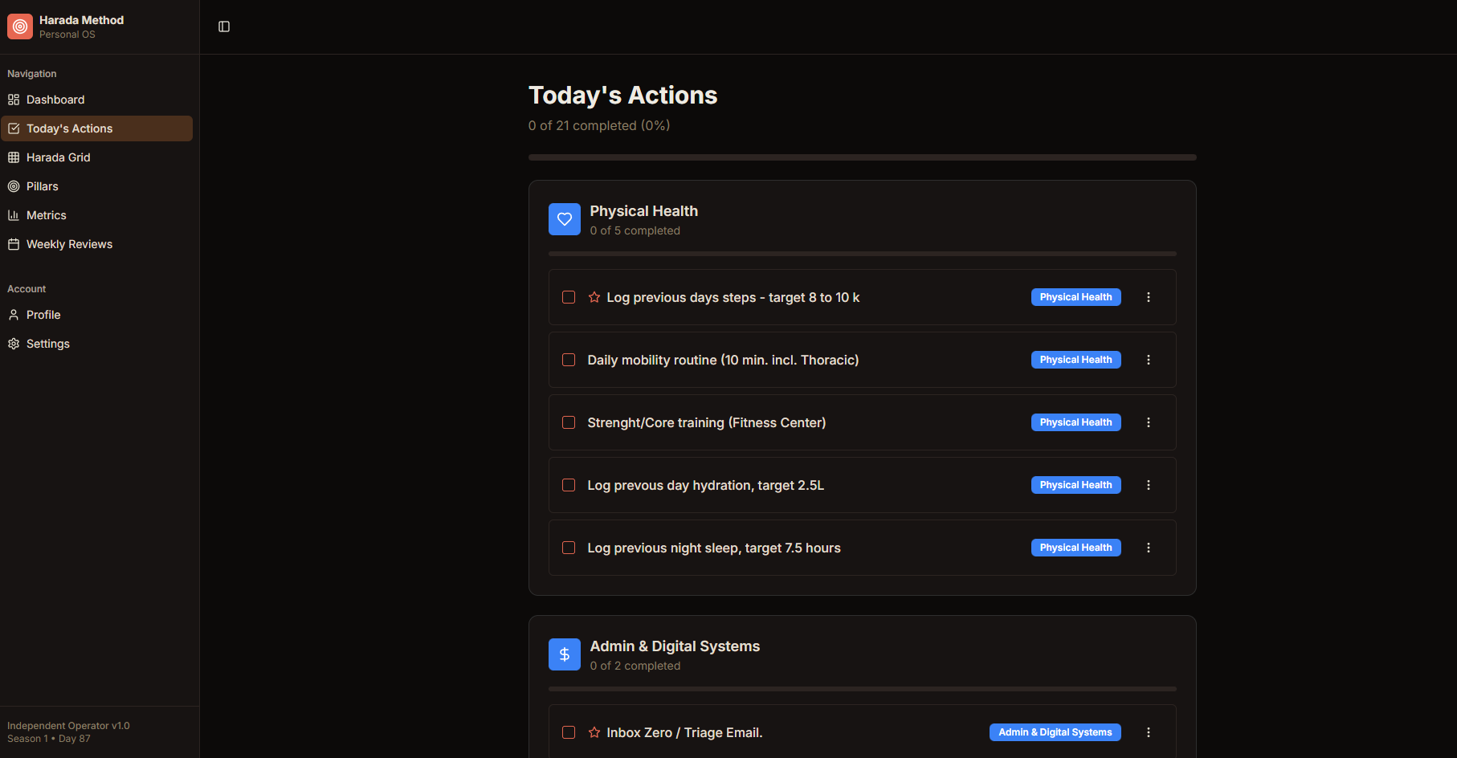Tick the log previous night sleep checkbox
Viewport: 1457px width, 758px height.
[569, 548]
